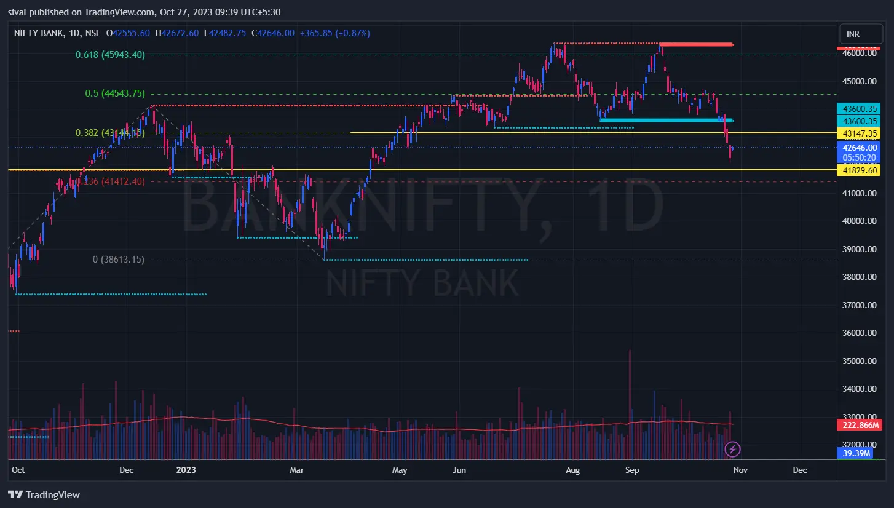Click the yellow 43147.35 price tag
The width and height of the screenshot is (894, 508).
tap(859, 133)
